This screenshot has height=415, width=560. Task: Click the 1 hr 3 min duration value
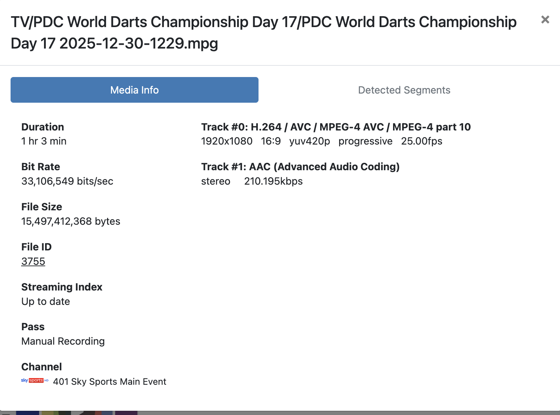[x=44, y=141]
